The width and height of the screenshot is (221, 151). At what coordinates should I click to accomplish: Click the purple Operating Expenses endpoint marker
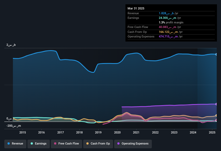tap(216, 104)
